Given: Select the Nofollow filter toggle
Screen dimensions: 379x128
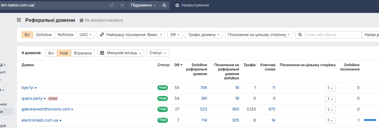Looking at the screenshot, I should (66, 34).
